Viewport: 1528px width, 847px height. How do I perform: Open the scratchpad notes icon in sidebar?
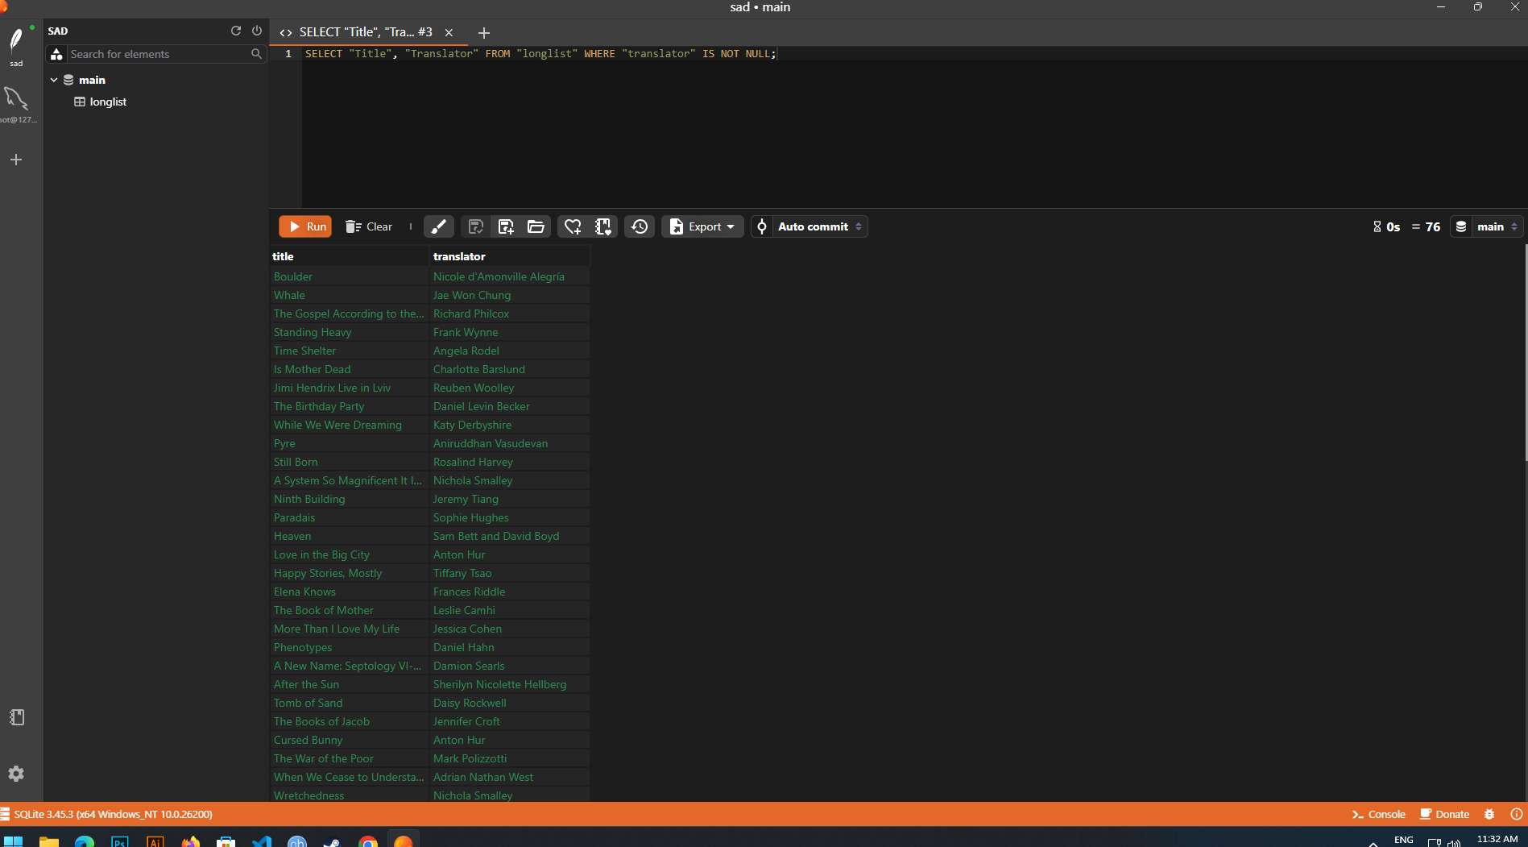click(x=17, y=717)
